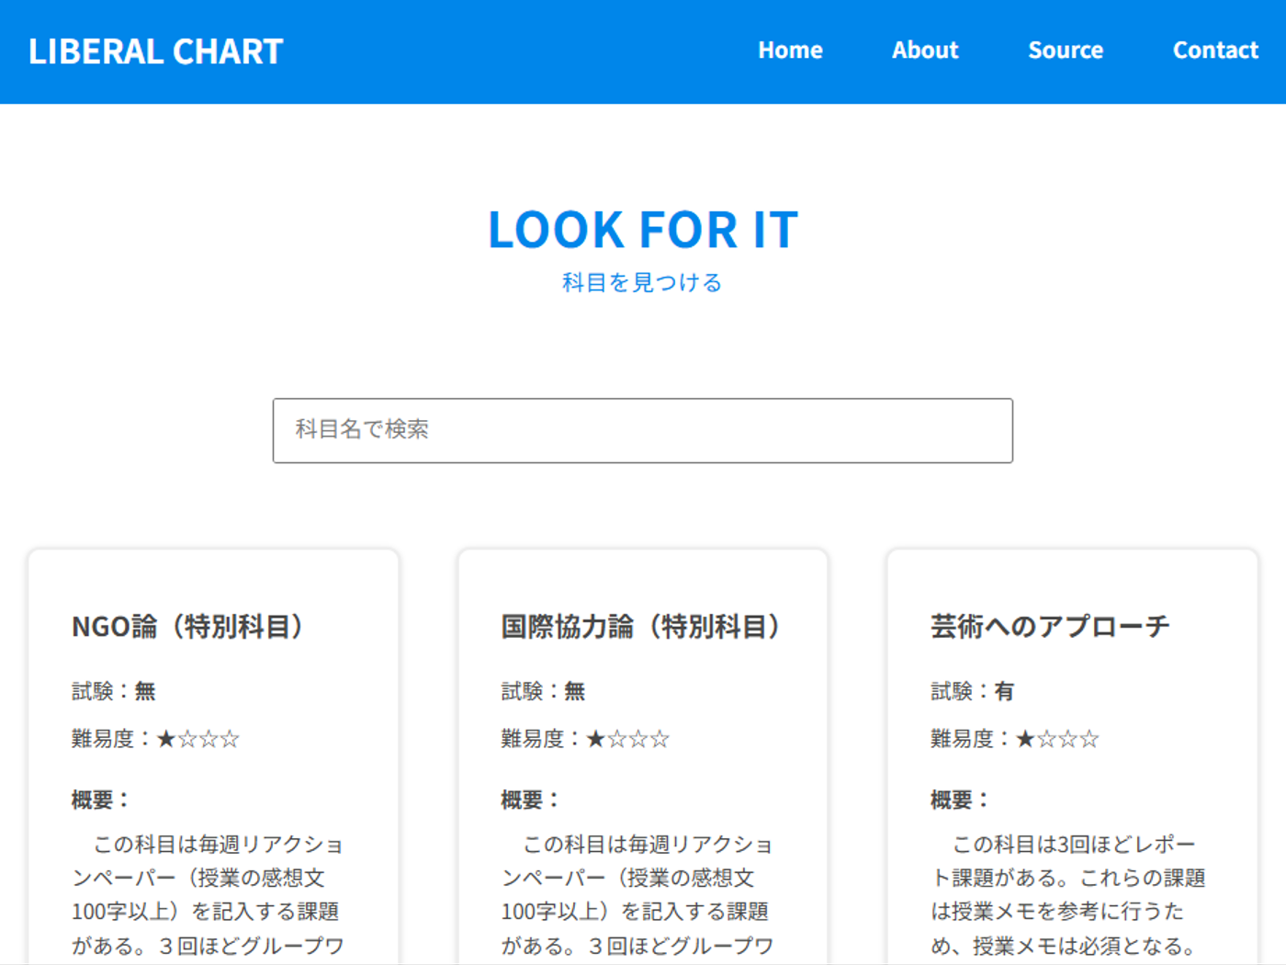Click the star rating in NGO論 card
1286x965 pixels.
pos(197,739)
